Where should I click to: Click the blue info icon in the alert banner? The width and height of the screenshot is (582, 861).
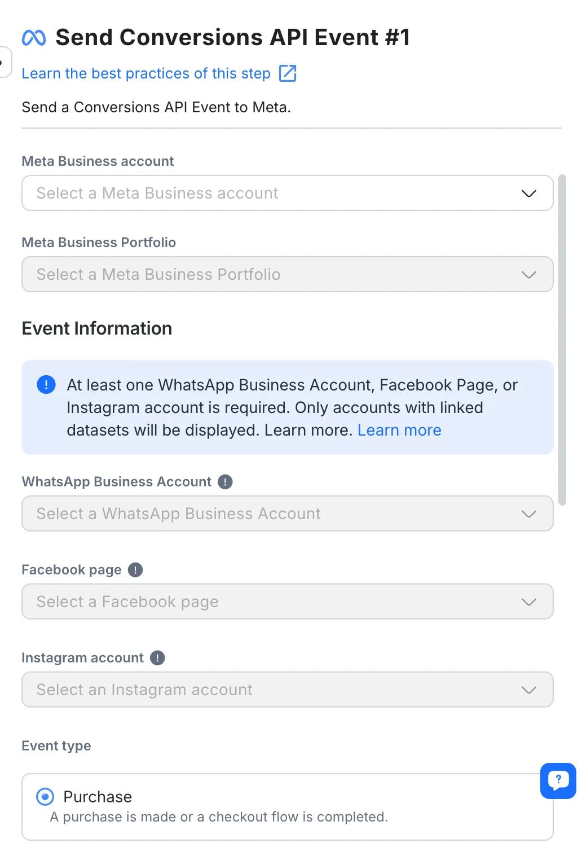pos(46,385)
